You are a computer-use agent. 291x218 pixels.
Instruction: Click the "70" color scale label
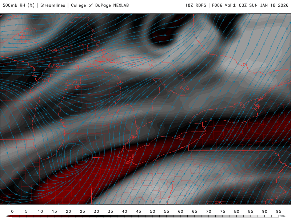click(x=208, y=211)
